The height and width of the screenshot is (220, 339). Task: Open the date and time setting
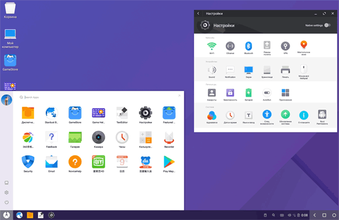(230, 117)
